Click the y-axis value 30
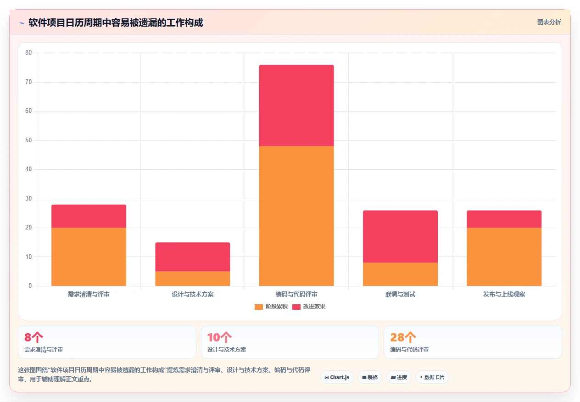Screen dimensions: 580x402 28,199
